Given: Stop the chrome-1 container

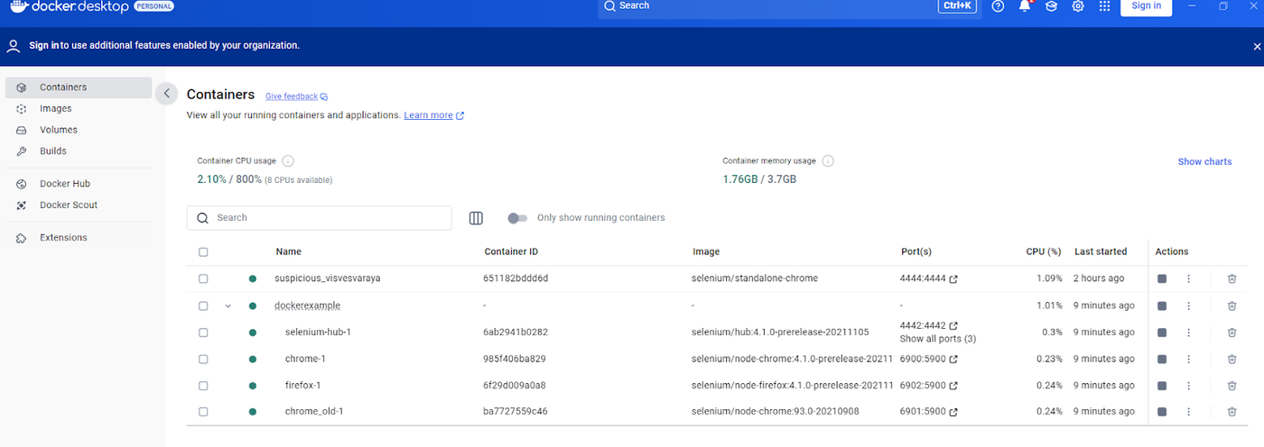Looking at the screenshot, I should click(1162, 359).
